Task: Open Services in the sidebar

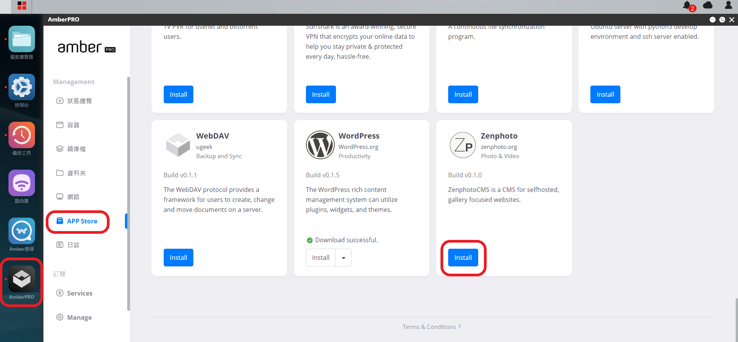Action: click(x=75, y=293)
